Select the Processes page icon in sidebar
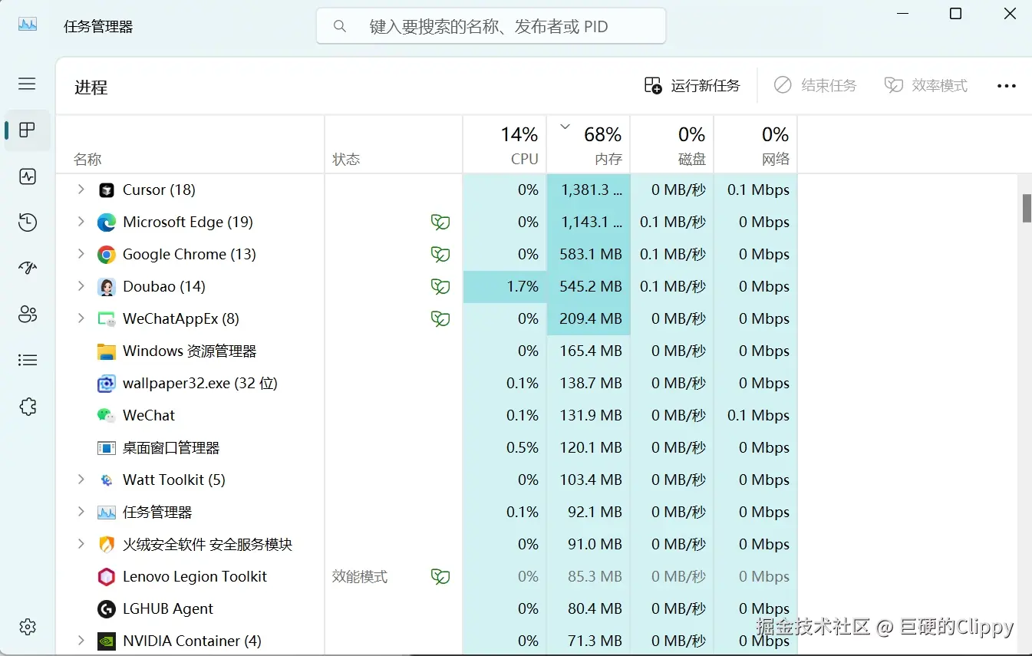 click(28, 130)
